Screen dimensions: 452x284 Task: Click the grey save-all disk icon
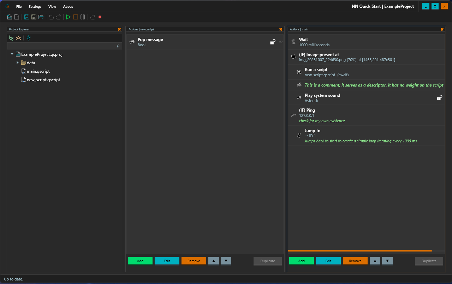click(x=34, y=17)
